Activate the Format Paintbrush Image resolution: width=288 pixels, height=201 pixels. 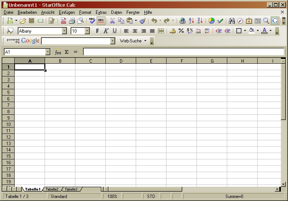[142, 21]
